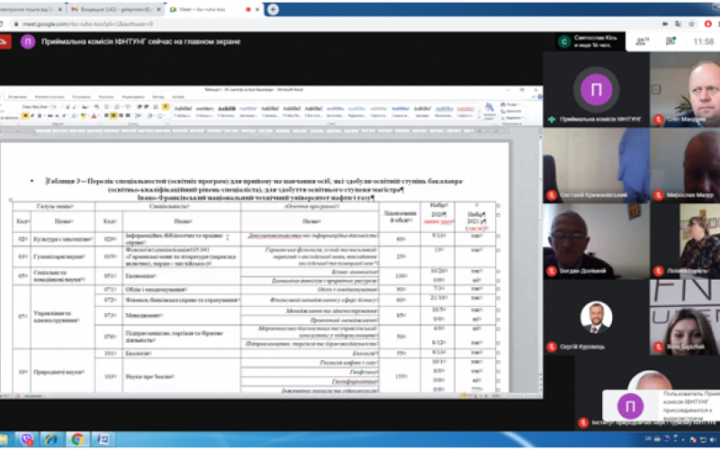This screenshot has width=720, height=450.
Task: Click Сергій Куровець's muted microphone icon
Action: (x=552, y=346)
